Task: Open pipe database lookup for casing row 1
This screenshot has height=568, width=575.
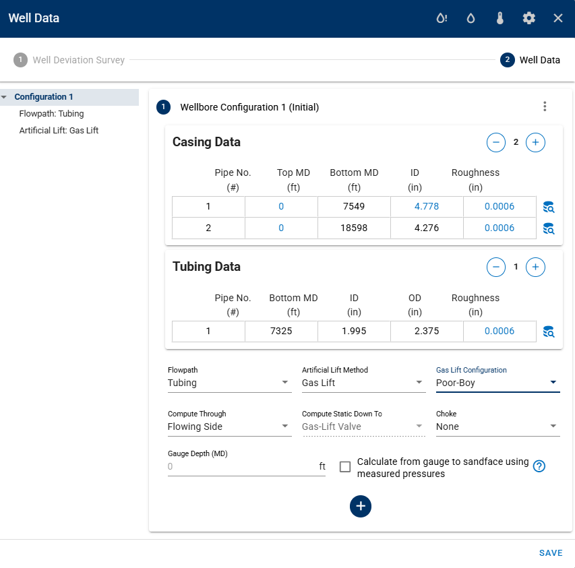Action: [x=549, y=208]
